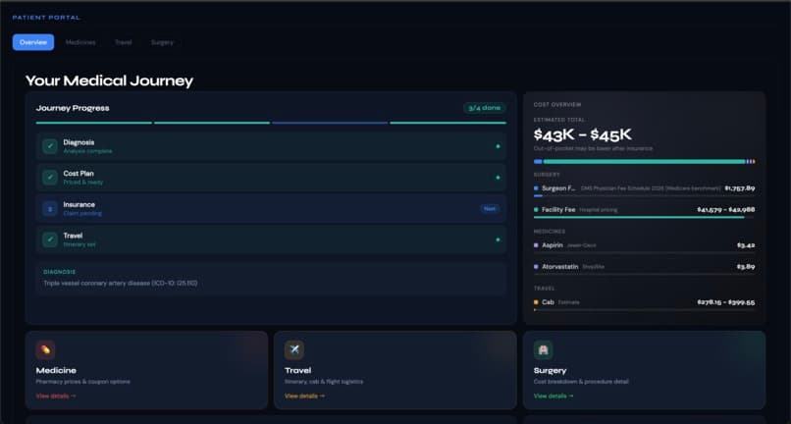Select the Diagnosis journey row
The height and width of the screenshot is (424, 791).
click(272, 146)
